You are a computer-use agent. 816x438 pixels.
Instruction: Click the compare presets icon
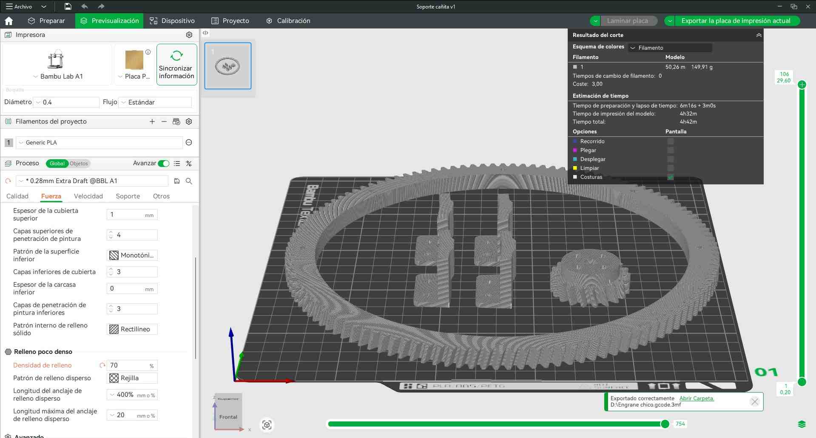(x=189, y=164)
